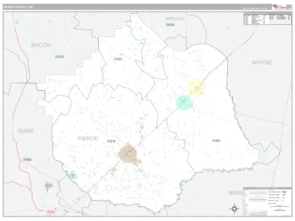Viewport: 295px width, 221px height.
Task: Click the "WARE" county label
Action: coord(26,131)
